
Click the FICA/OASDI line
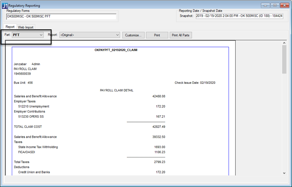point(27,152)
